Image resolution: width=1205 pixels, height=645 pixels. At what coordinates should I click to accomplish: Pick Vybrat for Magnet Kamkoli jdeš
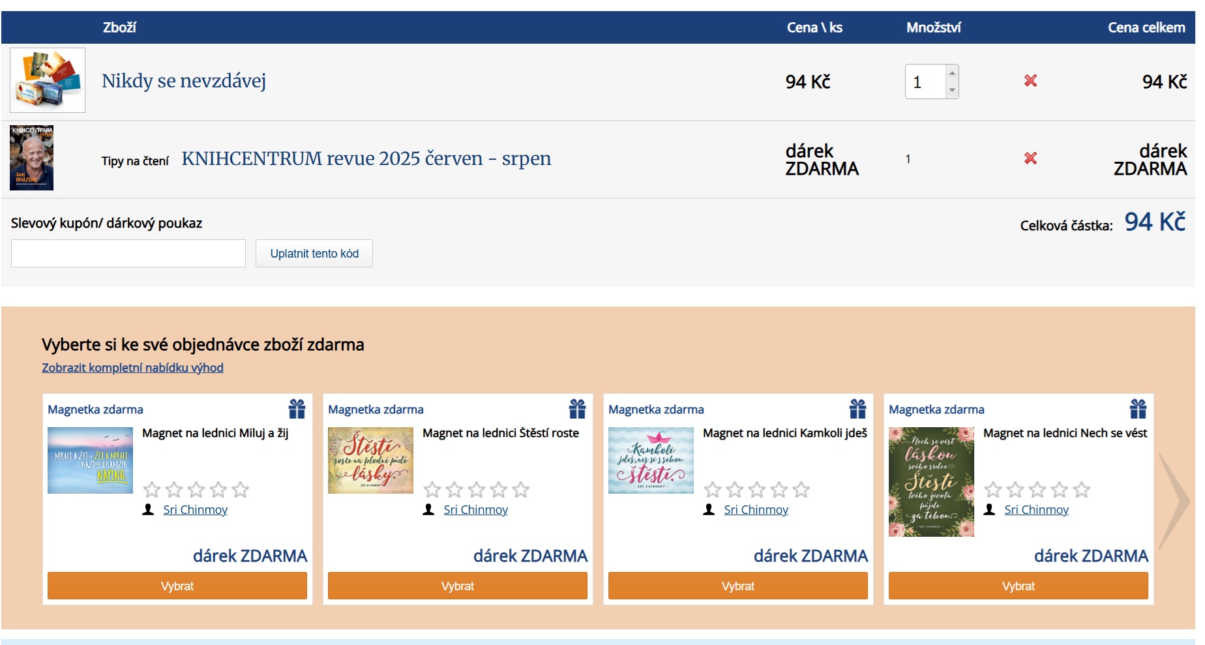pyautogui.click(x=737, y=586)
